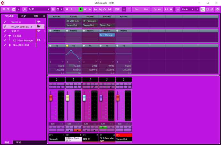Click the search channels magnifier icon
Viewport: 221px width, 145px height.
coord(25,9)
